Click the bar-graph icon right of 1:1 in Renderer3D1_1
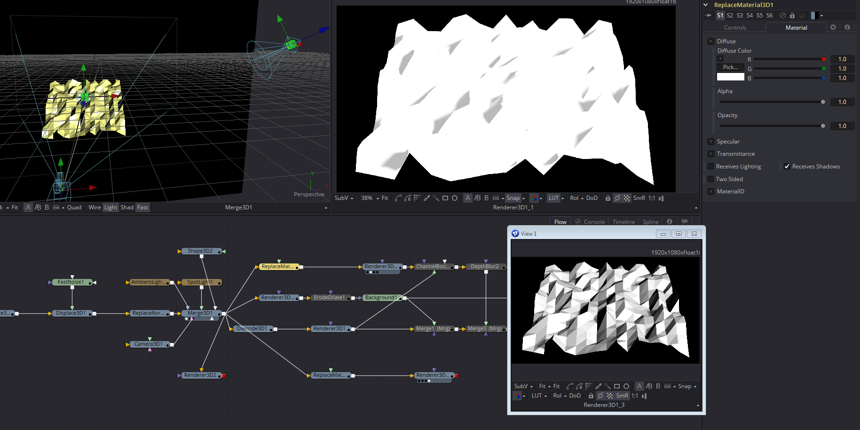860x430 pixels. [661, 198]
